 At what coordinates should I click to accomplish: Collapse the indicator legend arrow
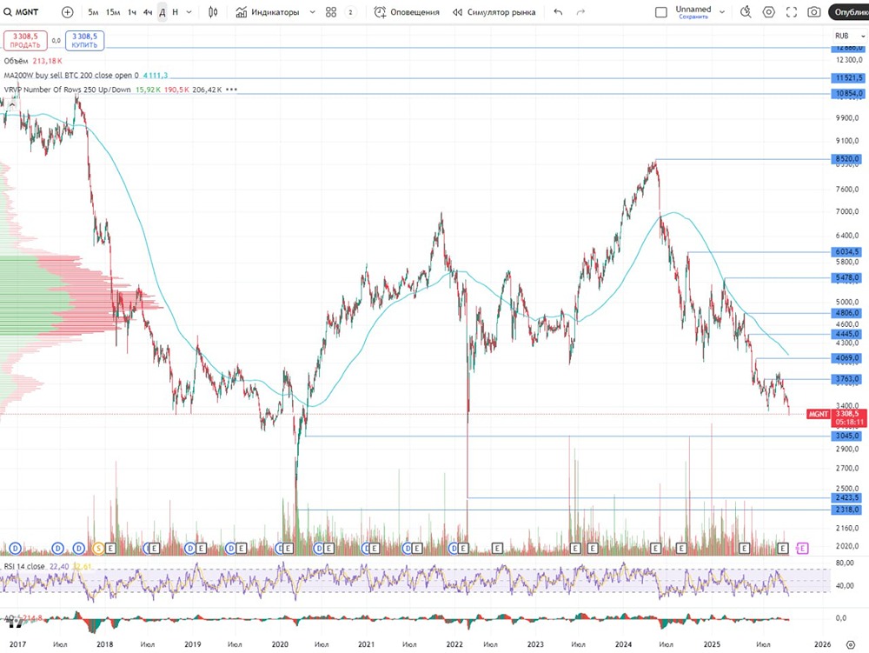pos(12,104)
